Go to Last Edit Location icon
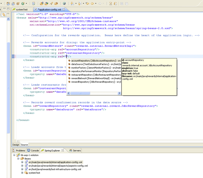Image resolution: width=203 pixels, height=178 pixels. pos(87,4)
